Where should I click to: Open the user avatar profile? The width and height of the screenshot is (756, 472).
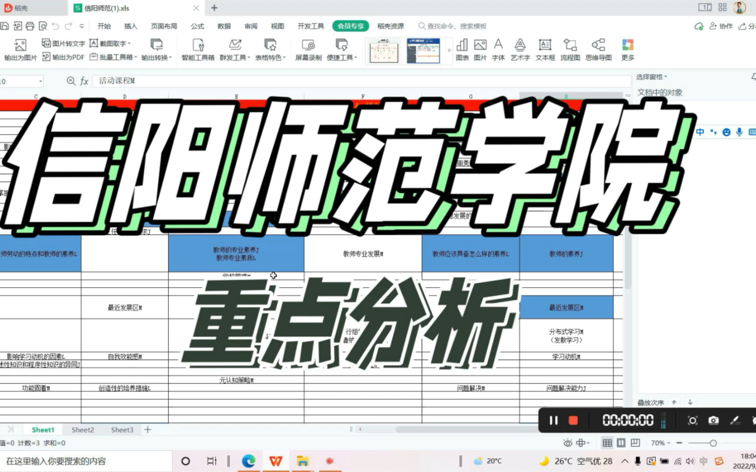tap(739, 8)
